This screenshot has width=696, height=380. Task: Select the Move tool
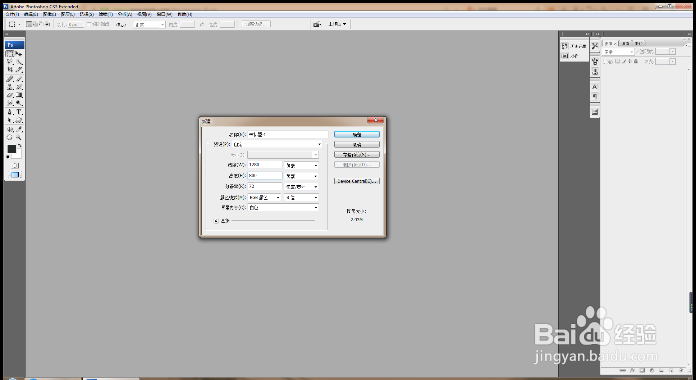[19, 54]
